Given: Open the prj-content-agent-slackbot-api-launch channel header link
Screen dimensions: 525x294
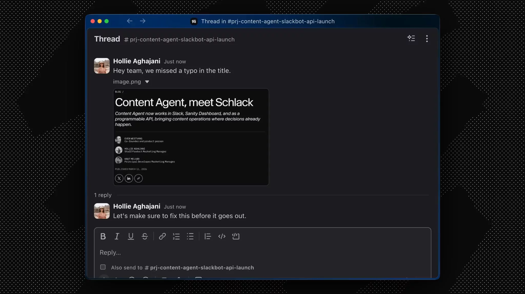Looking at the screenshot, I should pos(179,40).
